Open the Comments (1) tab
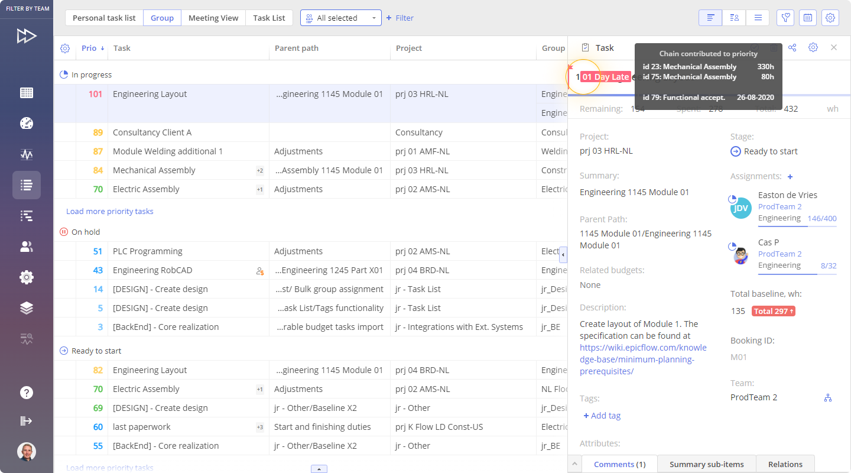The image size is (851, 473). click(619, 464)
